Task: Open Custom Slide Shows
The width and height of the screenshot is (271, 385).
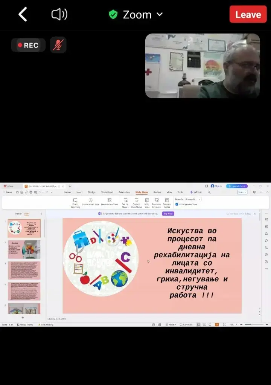Action: click(136, 203)
